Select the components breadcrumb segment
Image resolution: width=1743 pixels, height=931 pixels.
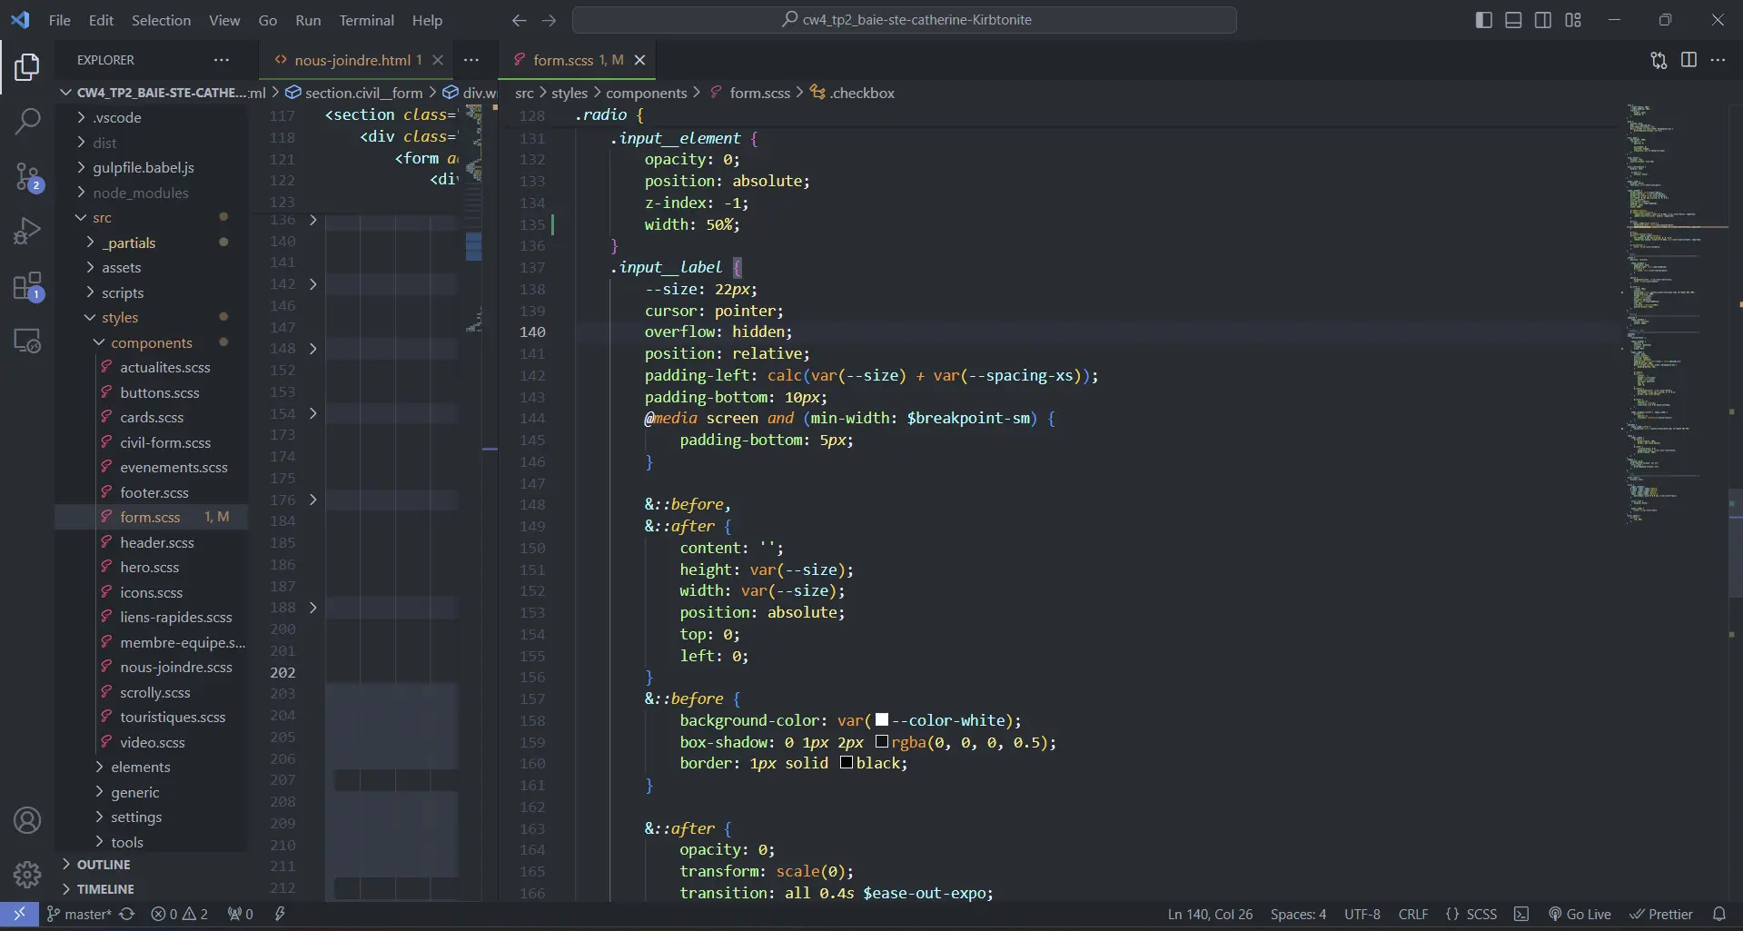647,93
